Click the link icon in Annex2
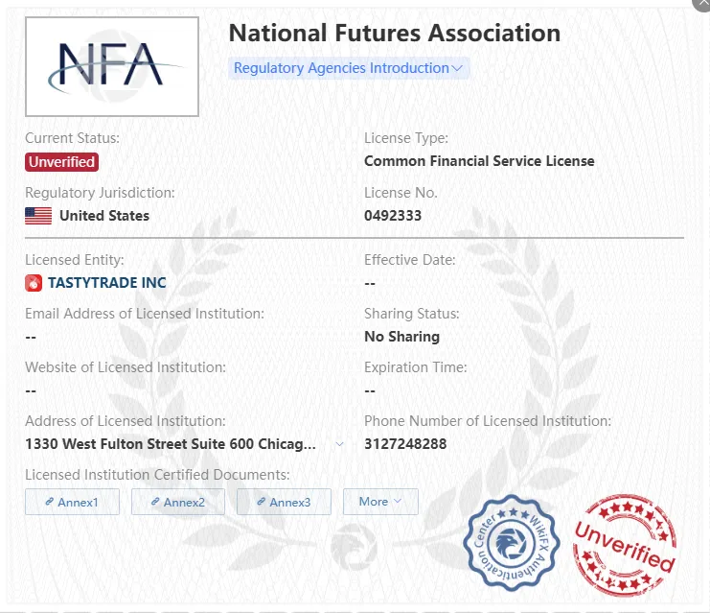Image resolution: width=710 pixels, height=613 pixels. pos(155,502)
